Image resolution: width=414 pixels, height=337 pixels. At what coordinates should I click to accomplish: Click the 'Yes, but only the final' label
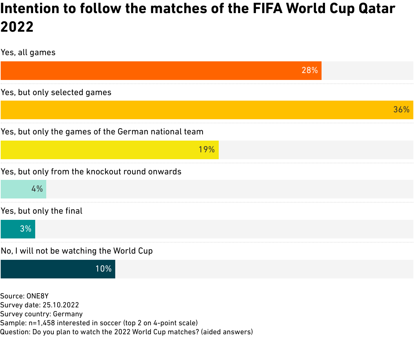(42, 211)
